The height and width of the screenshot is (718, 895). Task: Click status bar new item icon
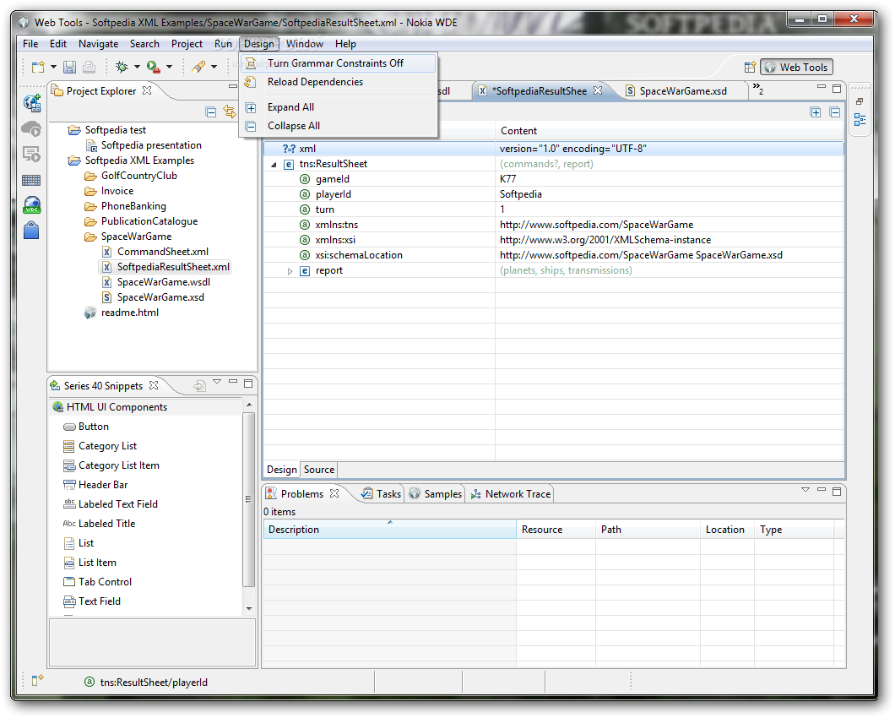tap(38, 680)
